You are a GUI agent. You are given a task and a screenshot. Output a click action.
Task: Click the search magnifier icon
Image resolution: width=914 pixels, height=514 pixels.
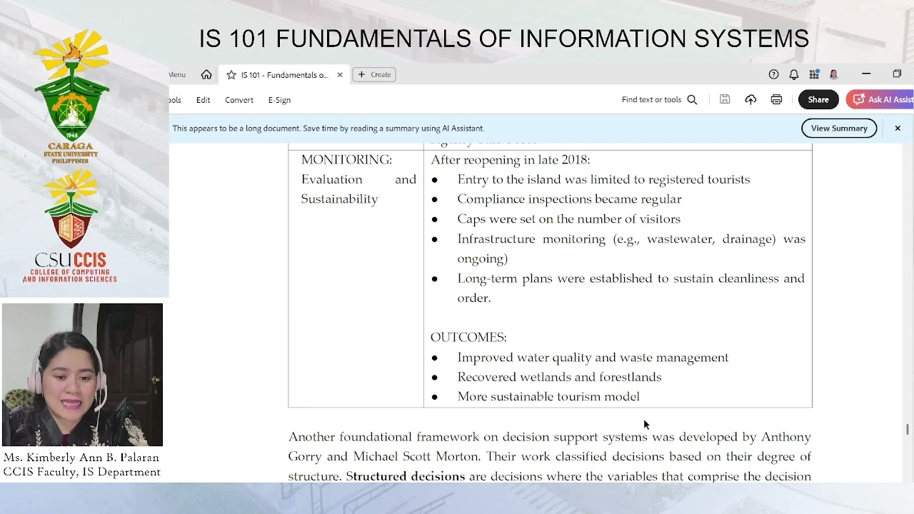point(692,100)
